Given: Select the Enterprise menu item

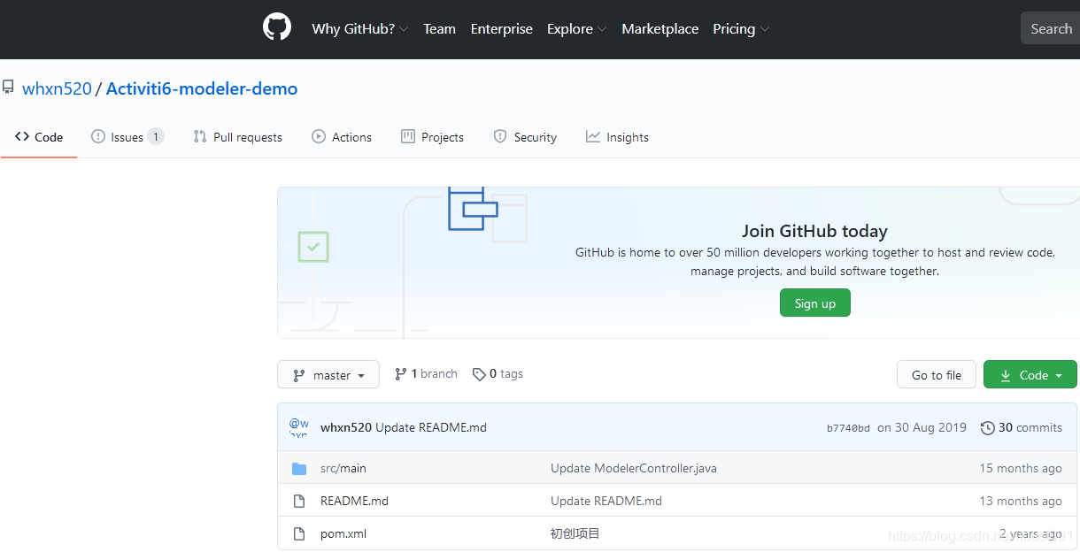Looking at the screenshot, I should [x=501, y=28].
